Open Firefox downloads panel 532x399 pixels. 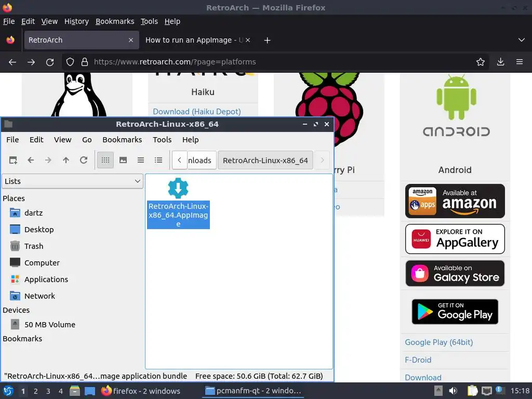tap(500, 62)
